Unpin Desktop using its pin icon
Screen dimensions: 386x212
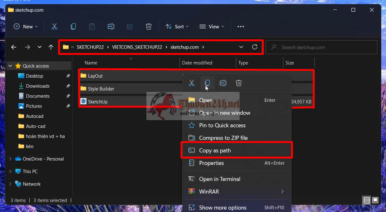pyautogui.click(x=68, y=76)
